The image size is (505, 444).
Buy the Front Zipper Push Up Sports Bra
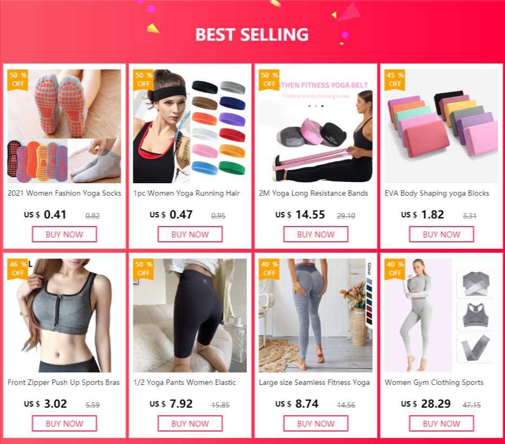[64, 423]
